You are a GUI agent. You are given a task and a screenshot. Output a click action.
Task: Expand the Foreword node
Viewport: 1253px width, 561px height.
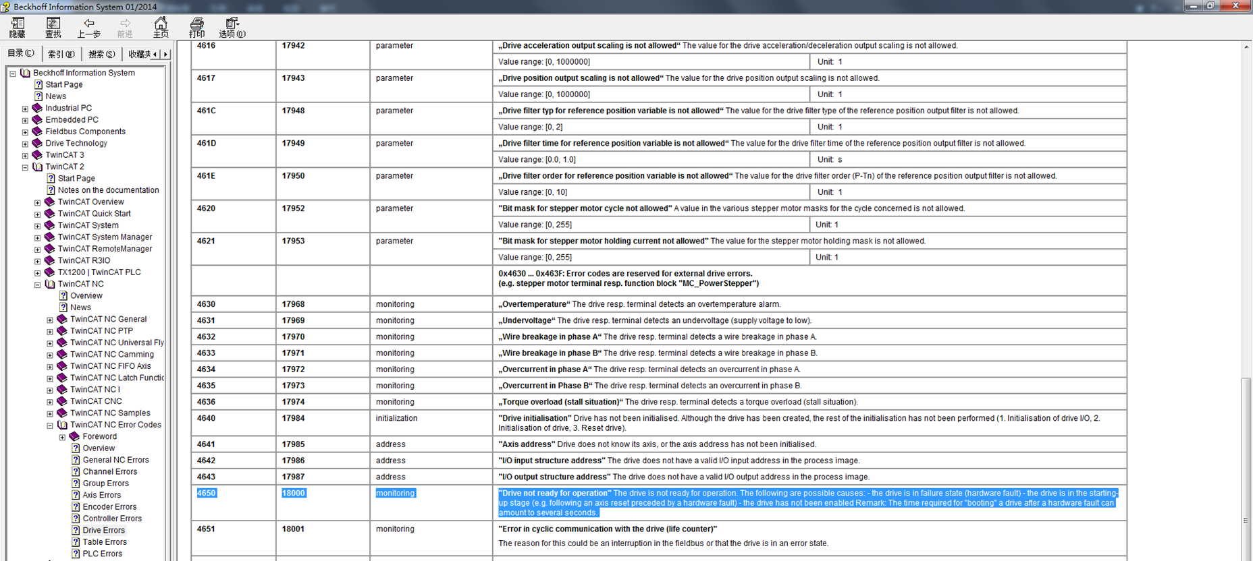(63, 437)
